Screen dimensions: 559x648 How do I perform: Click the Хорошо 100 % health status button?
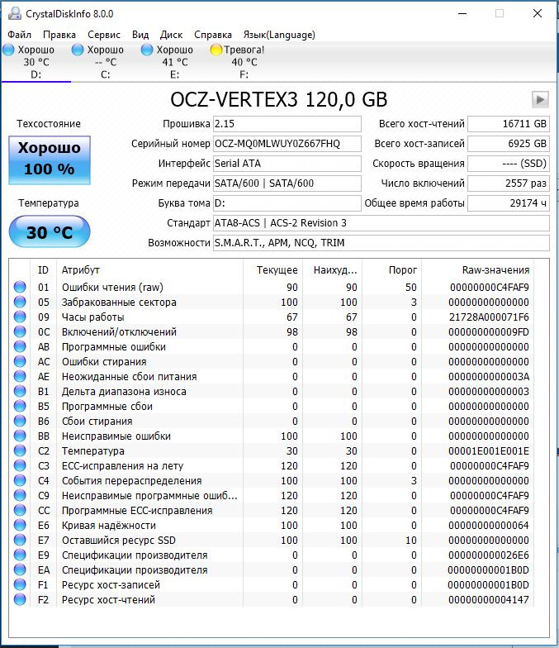[50, 160]
